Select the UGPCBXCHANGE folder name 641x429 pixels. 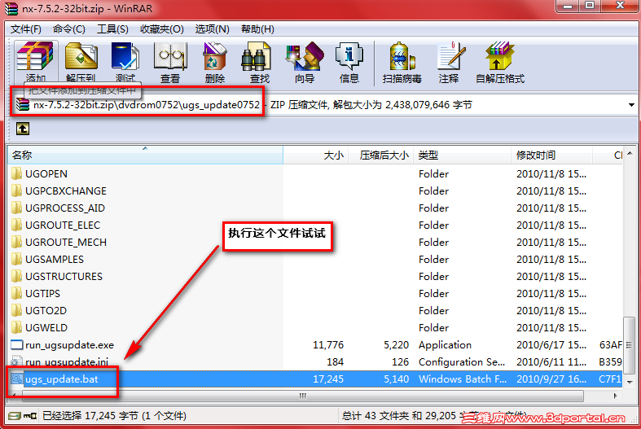pyautogui.click(x=66, y=190)
